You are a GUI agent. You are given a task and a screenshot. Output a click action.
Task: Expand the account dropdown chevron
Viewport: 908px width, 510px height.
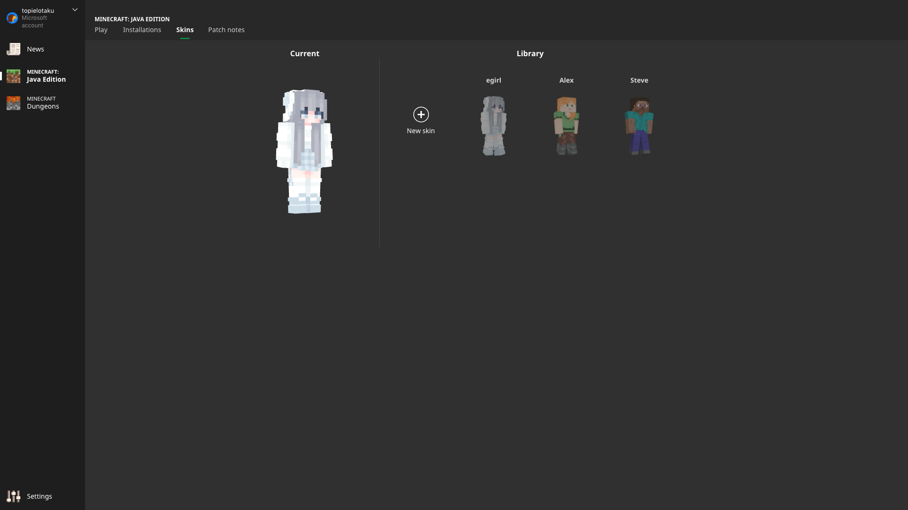coord(75,10)
